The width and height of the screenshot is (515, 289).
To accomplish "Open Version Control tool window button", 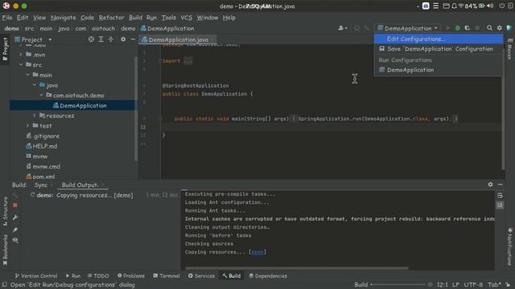I will point(35,276).
